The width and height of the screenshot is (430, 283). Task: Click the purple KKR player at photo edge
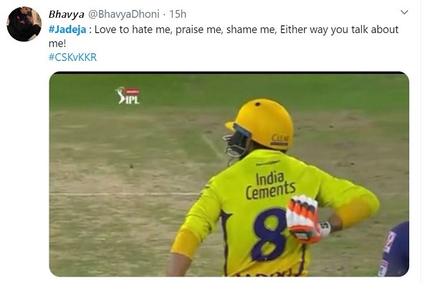tap(393, 249)
